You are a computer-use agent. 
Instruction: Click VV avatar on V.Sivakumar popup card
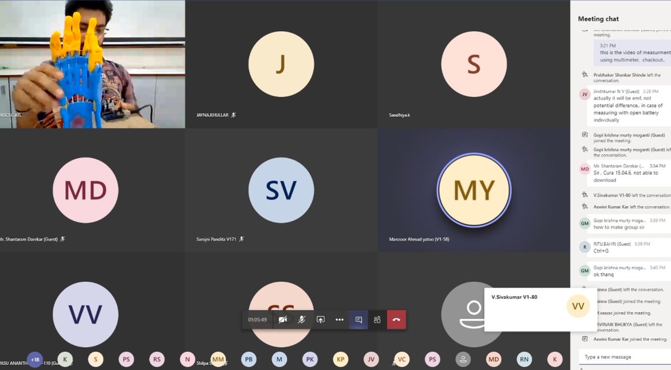[578, 306]
